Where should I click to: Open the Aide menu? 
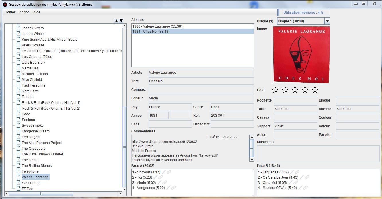(37, 12)
